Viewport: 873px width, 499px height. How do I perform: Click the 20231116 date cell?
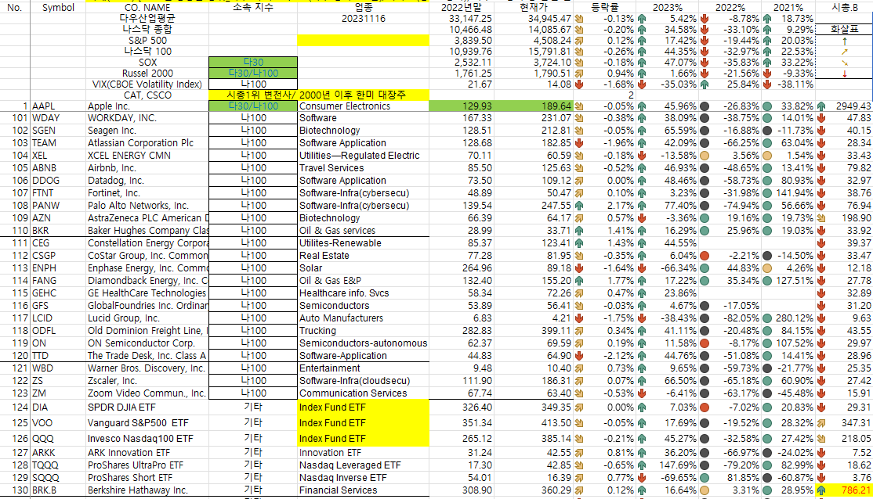363,18
